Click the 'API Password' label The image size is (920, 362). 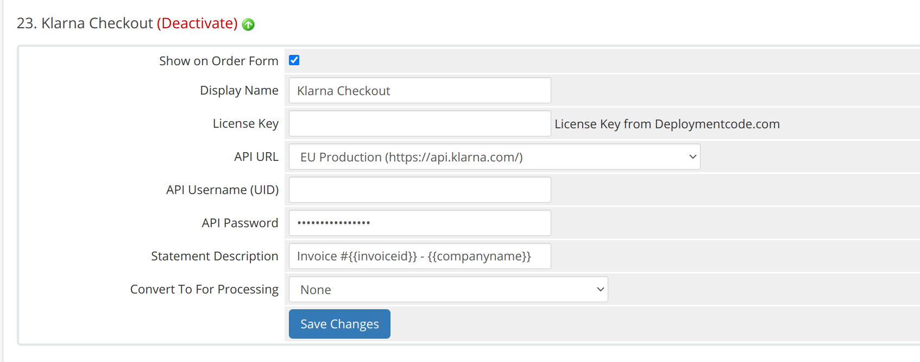pos(240,223)
